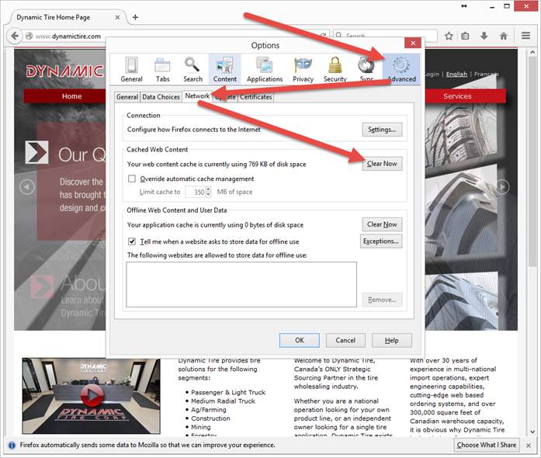Open connection Settings button

382,130
